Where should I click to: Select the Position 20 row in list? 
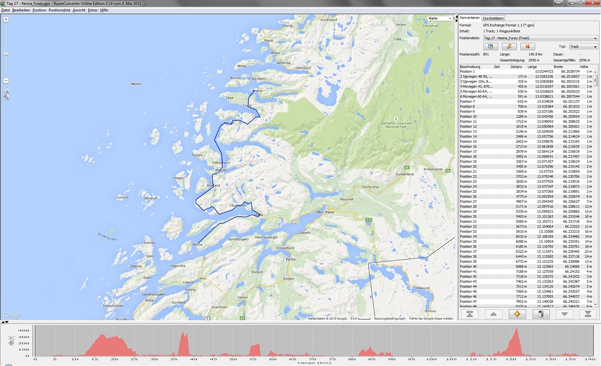[470, 166]
